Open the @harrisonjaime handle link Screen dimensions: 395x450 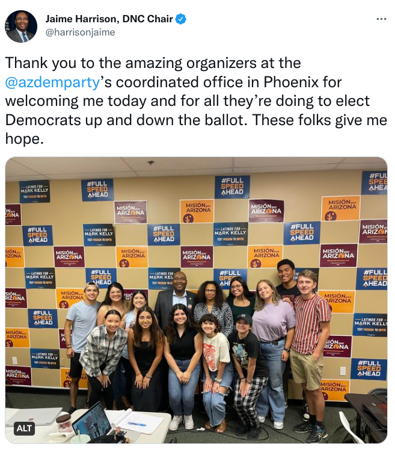[80, 32]
